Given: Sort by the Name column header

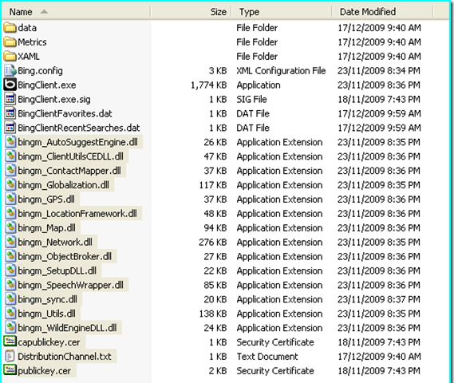Looking at the screenshot, I should (x=76, y=12).
